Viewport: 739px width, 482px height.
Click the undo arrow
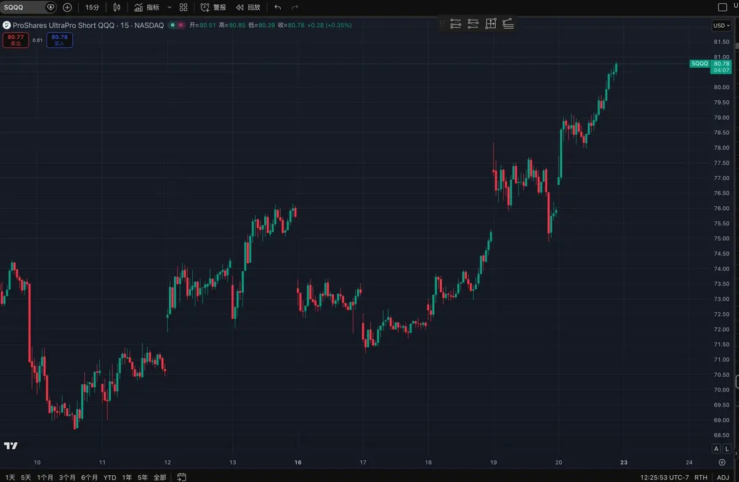pos(278,7)
